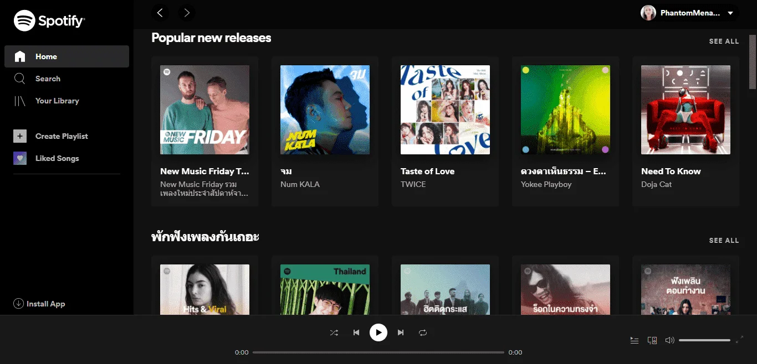This screenshot has height=364, width=757.
Task: Go to Home in sidebar
Action: 67,56
